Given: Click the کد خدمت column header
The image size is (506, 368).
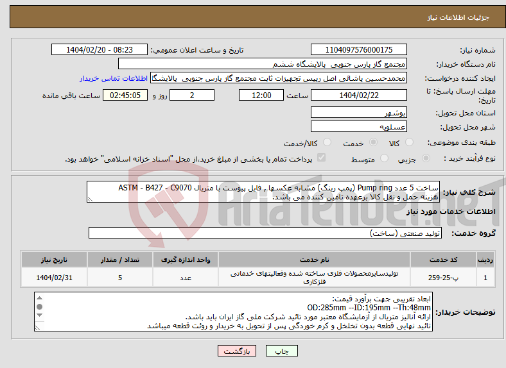Looking at the screenshot, I should coord(444,260).
